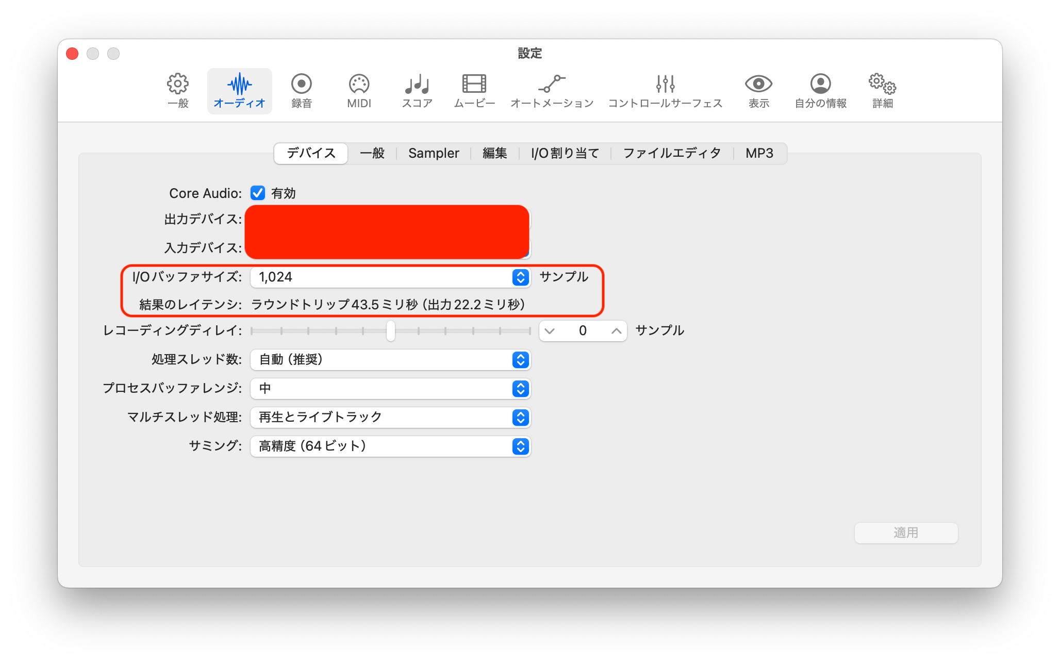Open the 録音 (Recording) settings icon
Viewport: 1060px width, 664px height.
301,85
